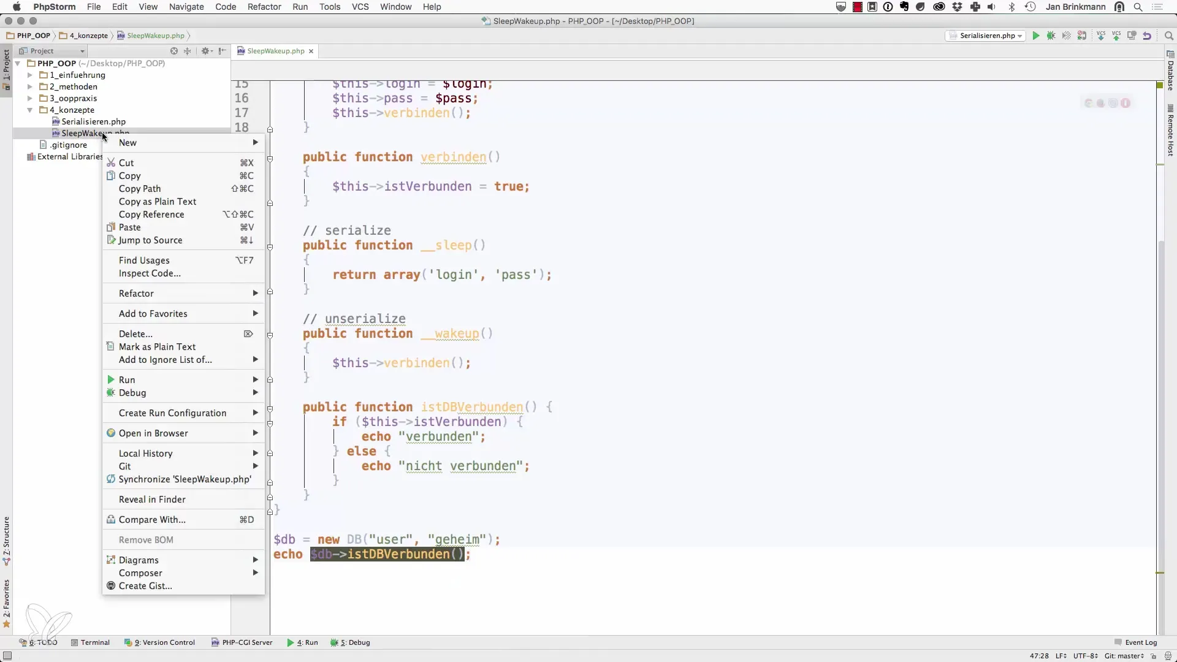
Task: Open macOS Spotlight search
Action: pos(1138,7)
